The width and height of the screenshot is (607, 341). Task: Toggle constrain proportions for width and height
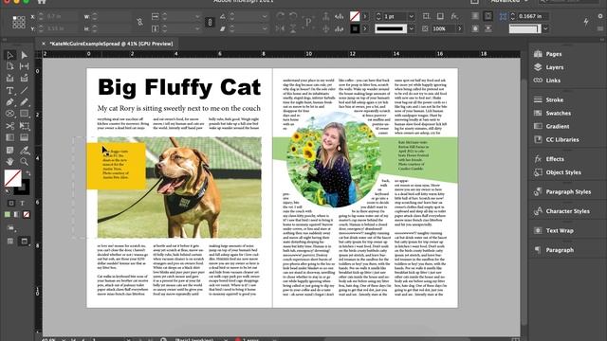pyautogui.click(x=139, y=23)
